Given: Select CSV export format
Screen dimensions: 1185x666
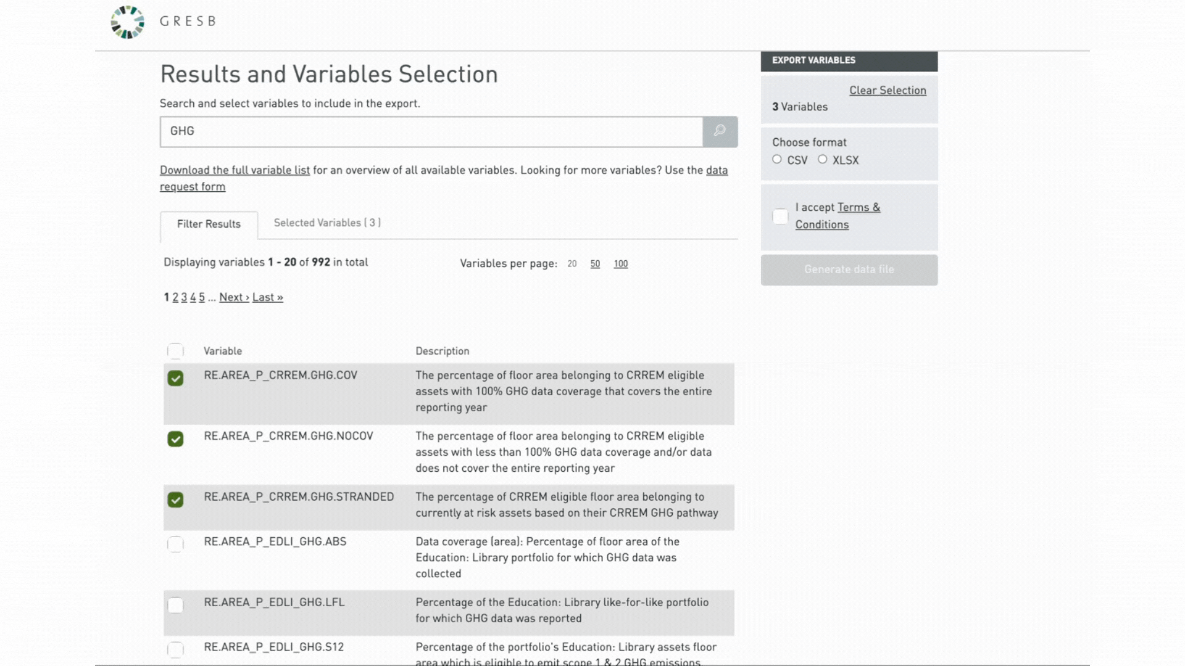Looking at the screenshot, I should [777, 160].
